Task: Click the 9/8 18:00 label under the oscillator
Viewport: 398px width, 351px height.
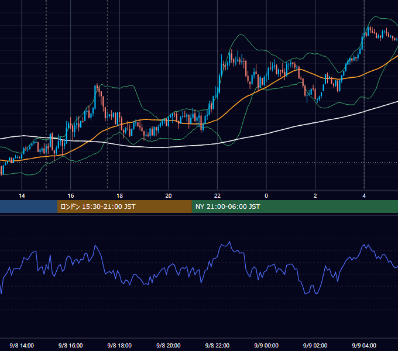Action: pyautogui.click(x=119, y=345)
